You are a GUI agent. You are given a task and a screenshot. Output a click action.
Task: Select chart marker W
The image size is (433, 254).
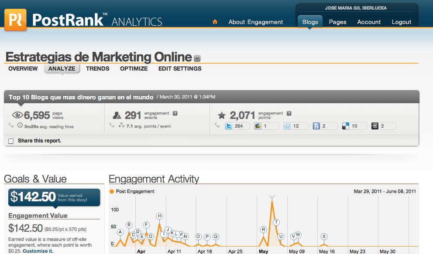click(x=298, y=235)
